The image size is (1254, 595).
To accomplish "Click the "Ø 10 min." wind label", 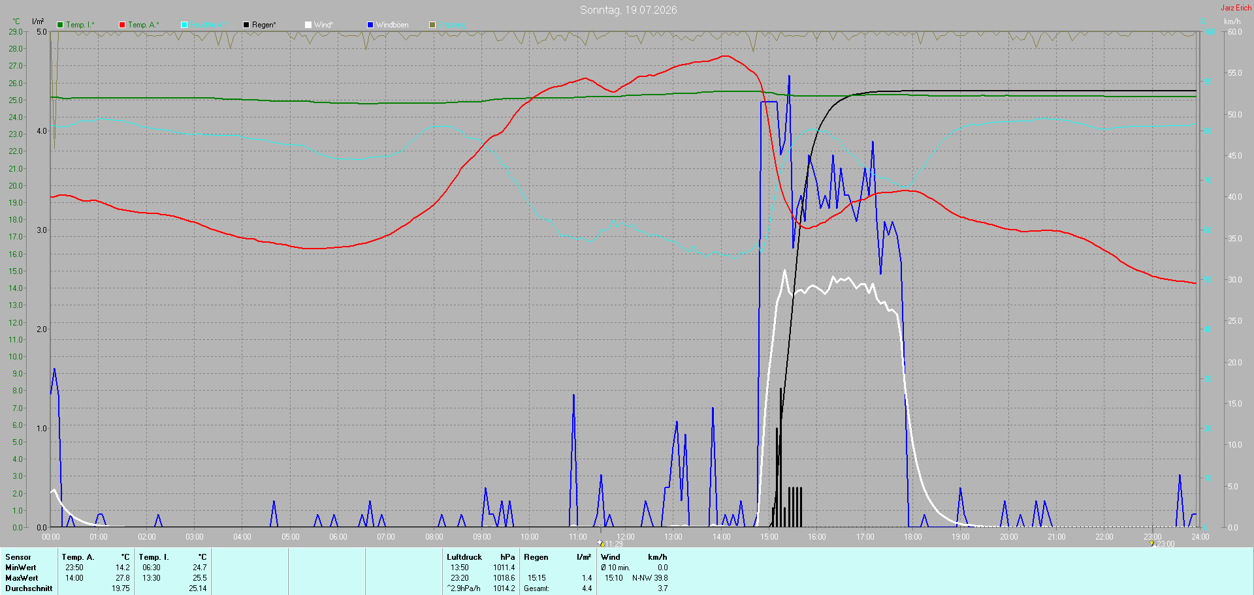I will (x=616, y=568).
